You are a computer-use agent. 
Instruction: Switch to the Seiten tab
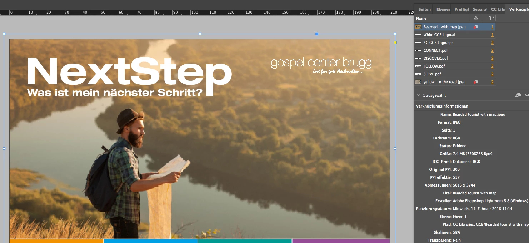(x=425, y=9)
